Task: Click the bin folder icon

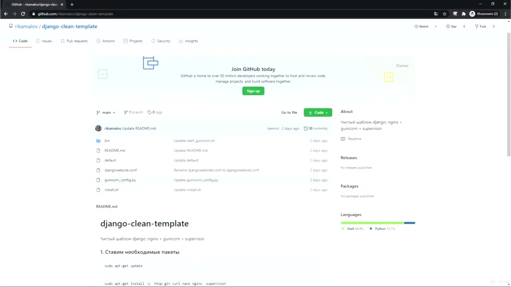Action: [x=98, y=141]
